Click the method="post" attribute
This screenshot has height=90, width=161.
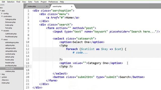83,28
